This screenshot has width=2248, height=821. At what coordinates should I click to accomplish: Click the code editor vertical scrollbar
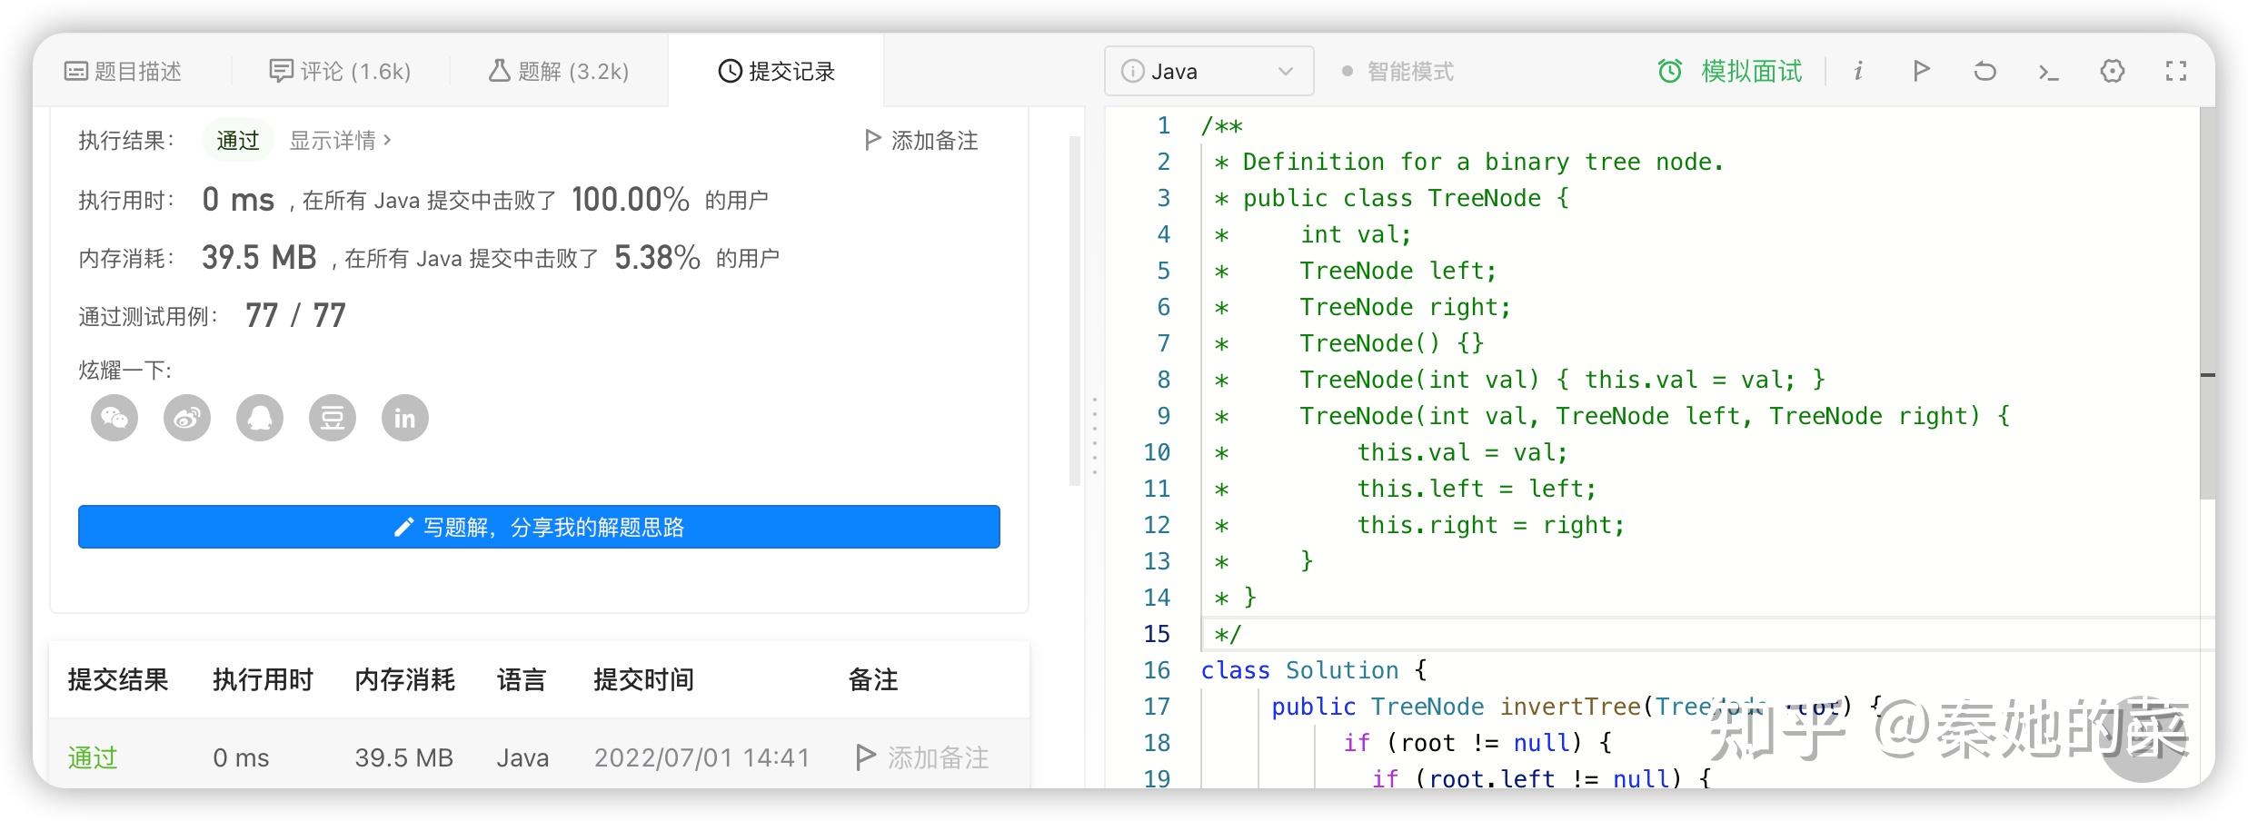coord(2207,300)
